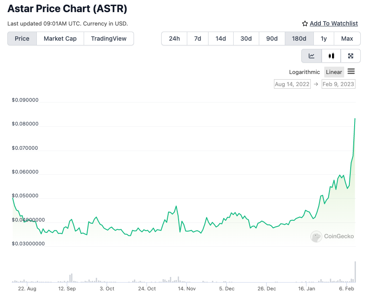This screenshot has width=365, height=296.
Task: Click the 22. Aug date label
Action: pyautogui.click(x=27, y=289)
